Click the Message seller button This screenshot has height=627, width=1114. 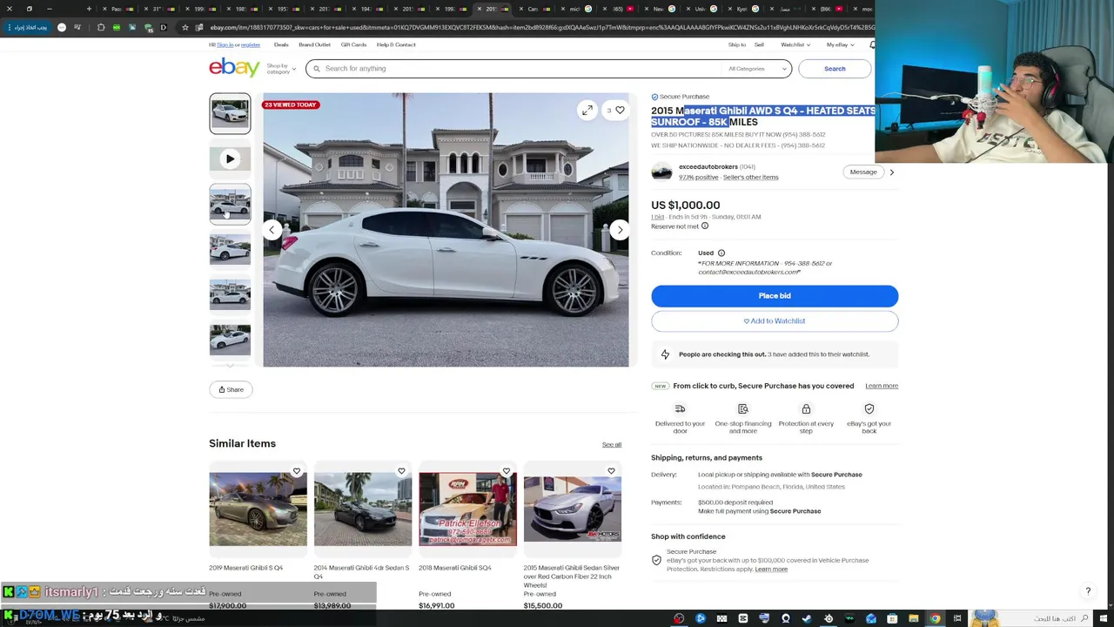(x=863, y=172)
